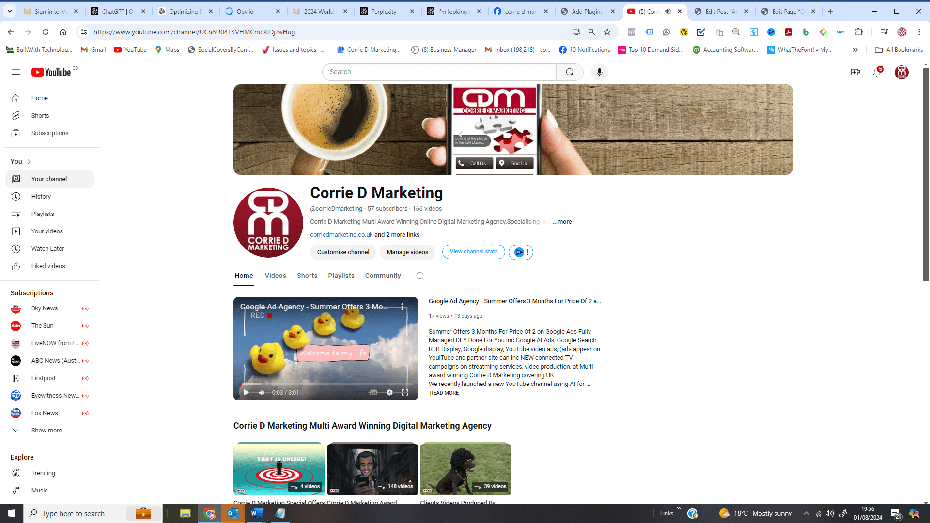Open Watch Later list
The width and height of the screenshot is (930, 523).
pyautogui.click(x=49, y=249)
